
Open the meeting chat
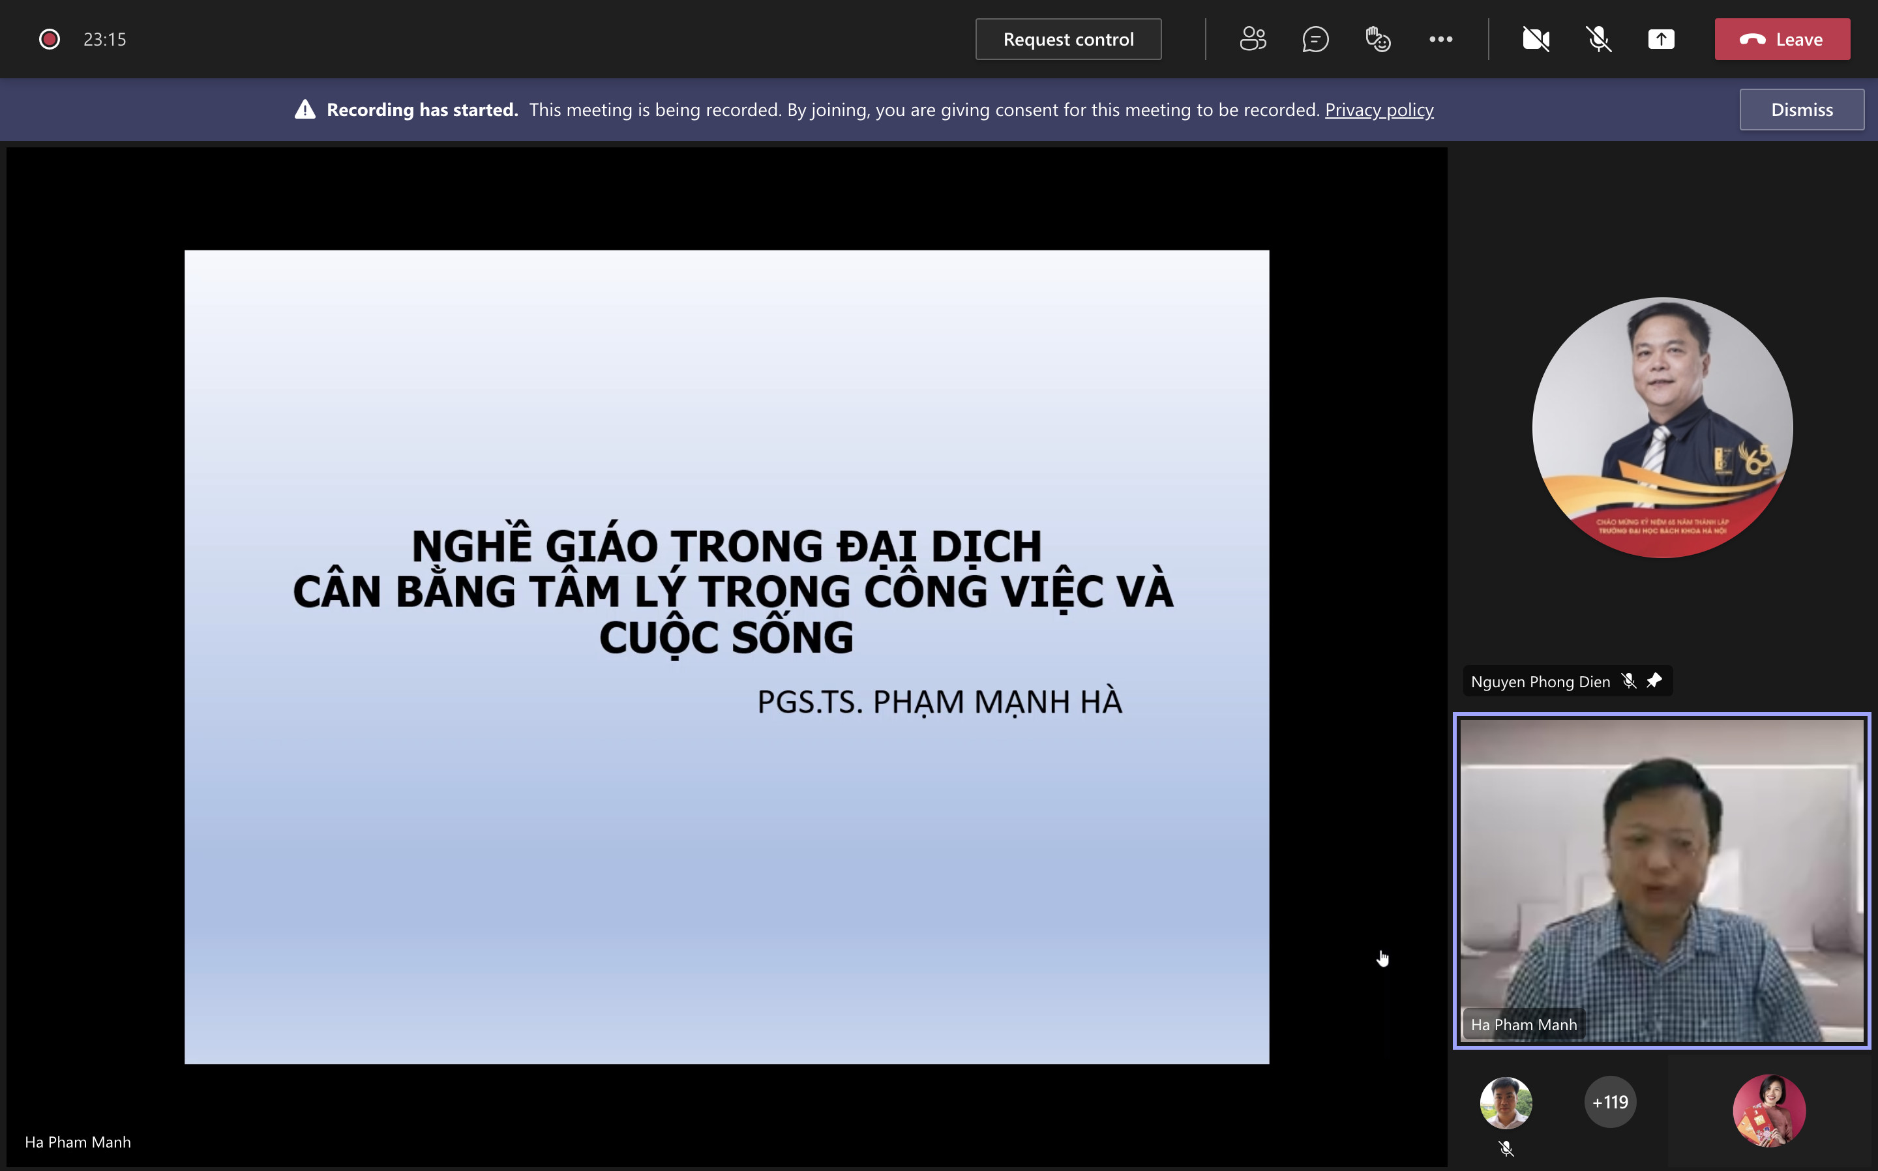(1315, 38)
